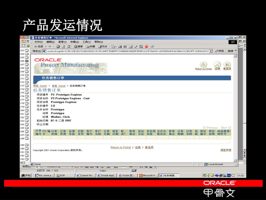Screen dimensions: 266x200
Task: Click the 成品模型/部件号 column header
Action: 224,133
